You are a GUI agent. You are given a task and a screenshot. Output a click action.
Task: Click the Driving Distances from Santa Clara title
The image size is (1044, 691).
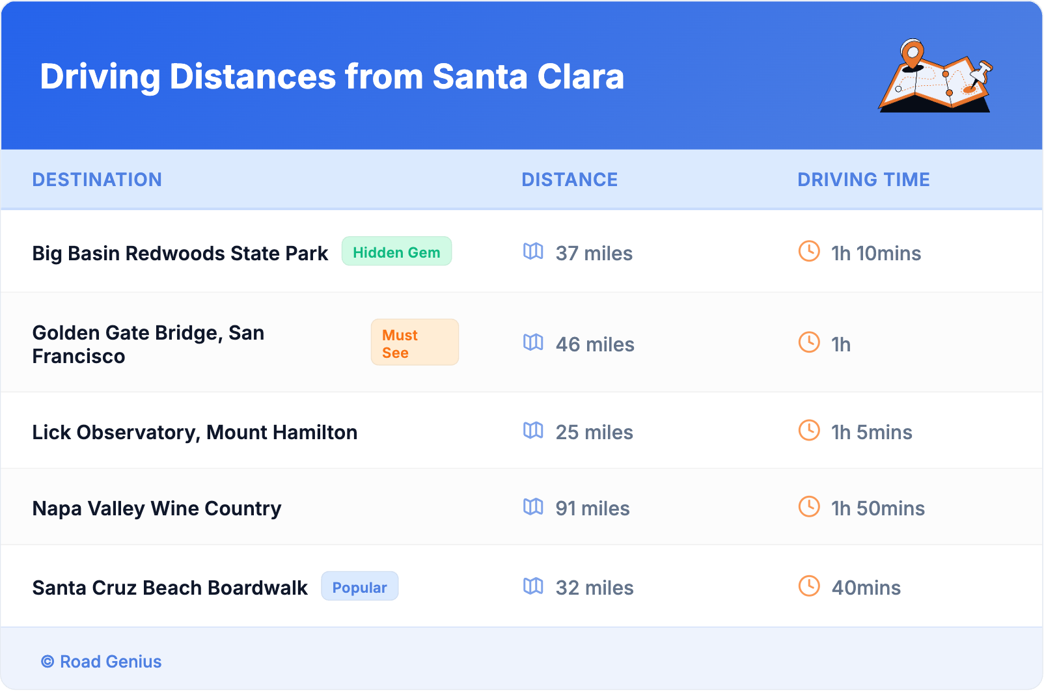332,76
